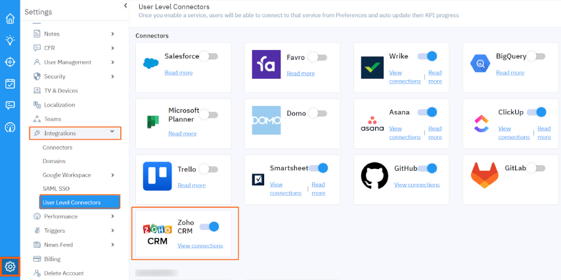Click the Billing card icon in Settings

click(37, 259)
